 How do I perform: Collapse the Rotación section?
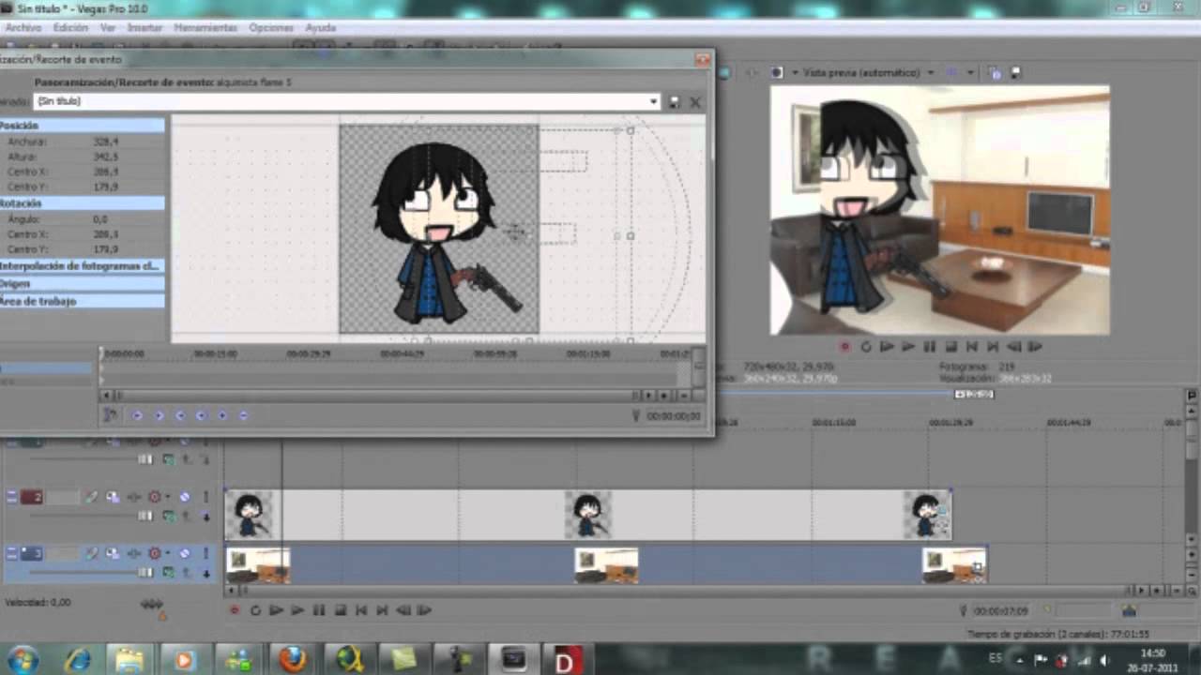click(x=82, y=202)
